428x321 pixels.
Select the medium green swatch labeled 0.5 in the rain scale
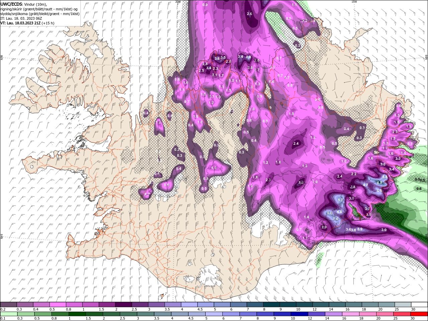tap(43, 314)
